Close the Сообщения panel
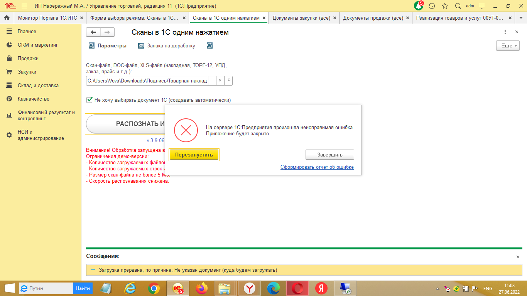This screenshot has width=527, height=296. pyautogui.click(x=518, y=257)
